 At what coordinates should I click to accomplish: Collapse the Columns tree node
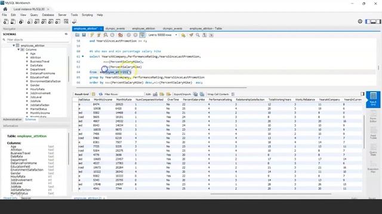(19, 49)
